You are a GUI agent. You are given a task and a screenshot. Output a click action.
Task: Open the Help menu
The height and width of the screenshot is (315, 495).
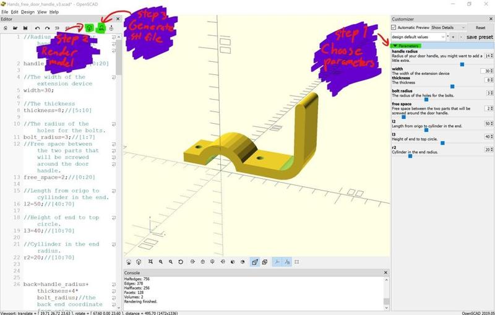click(54, 12)
